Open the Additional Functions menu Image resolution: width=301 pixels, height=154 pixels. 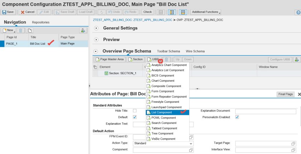point(206,12)
